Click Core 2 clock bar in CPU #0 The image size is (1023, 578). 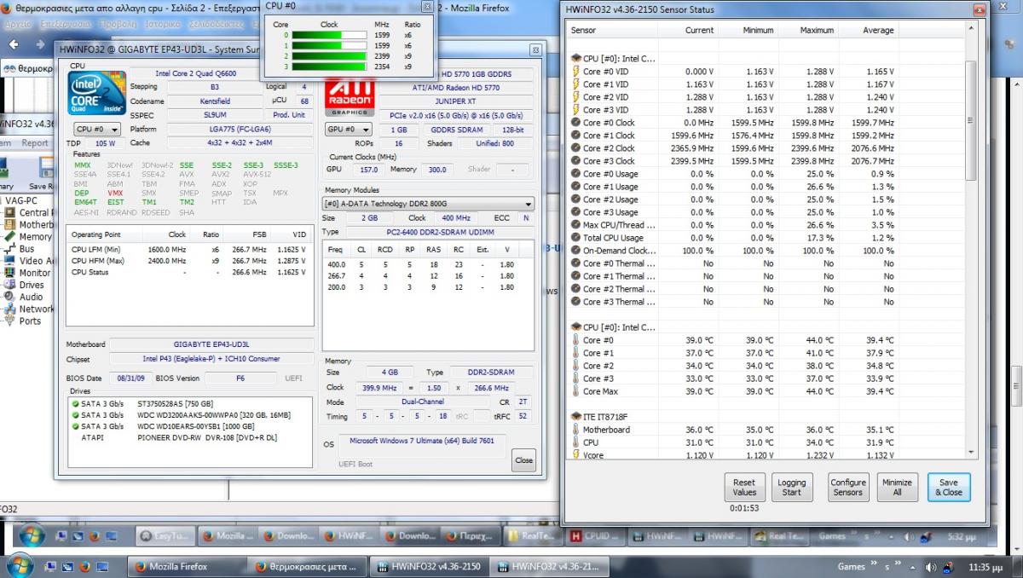[329, 55]
